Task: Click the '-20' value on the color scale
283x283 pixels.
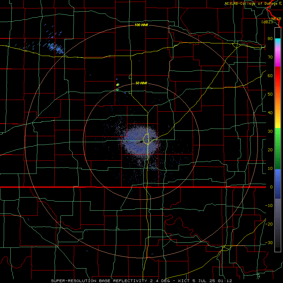Action: click(x=269, y=224)
